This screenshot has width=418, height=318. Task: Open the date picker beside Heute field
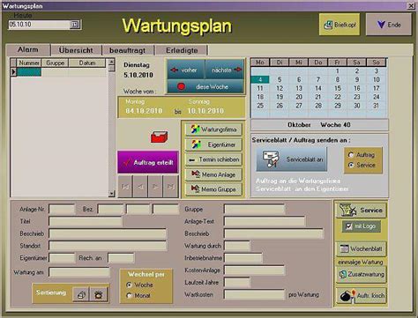point(75,25)
